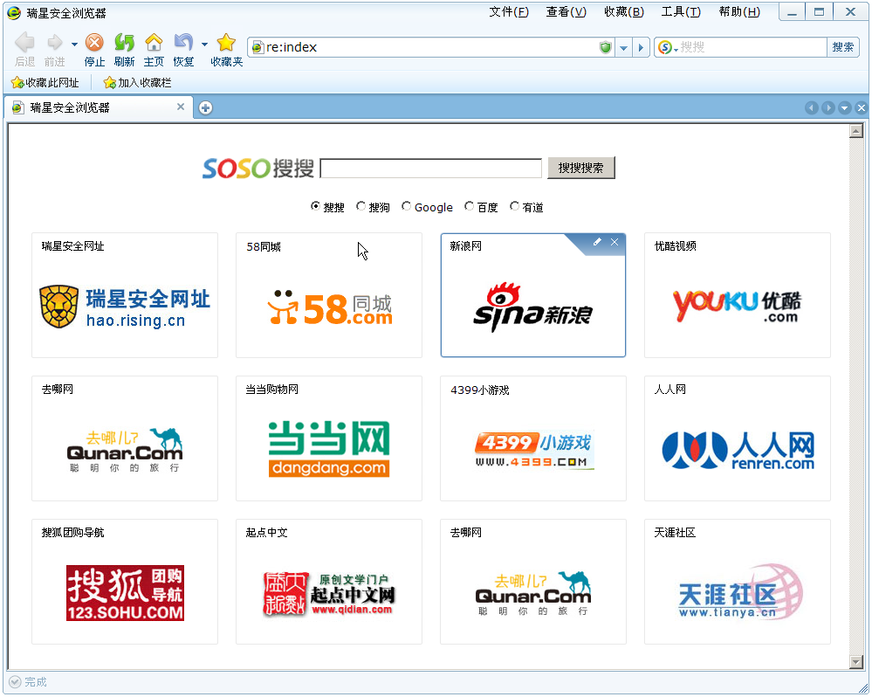Remove the 新浪网 tile with its X icon

pyautogui.click(x=615, y=242)
